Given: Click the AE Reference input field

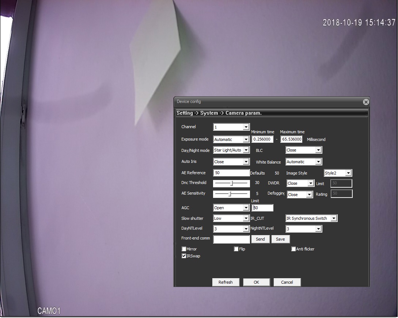Looking at the screenshot, I should tap(231, 173).
